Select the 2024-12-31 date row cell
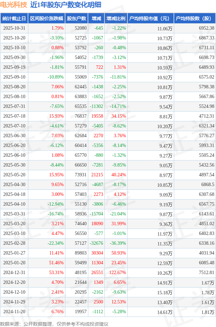This screenshot has height=327, width=216. pos(14,273)
